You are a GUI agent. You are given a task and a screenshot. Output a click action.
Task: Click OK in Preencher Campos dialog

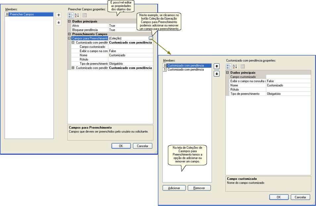tap(121, 146)
